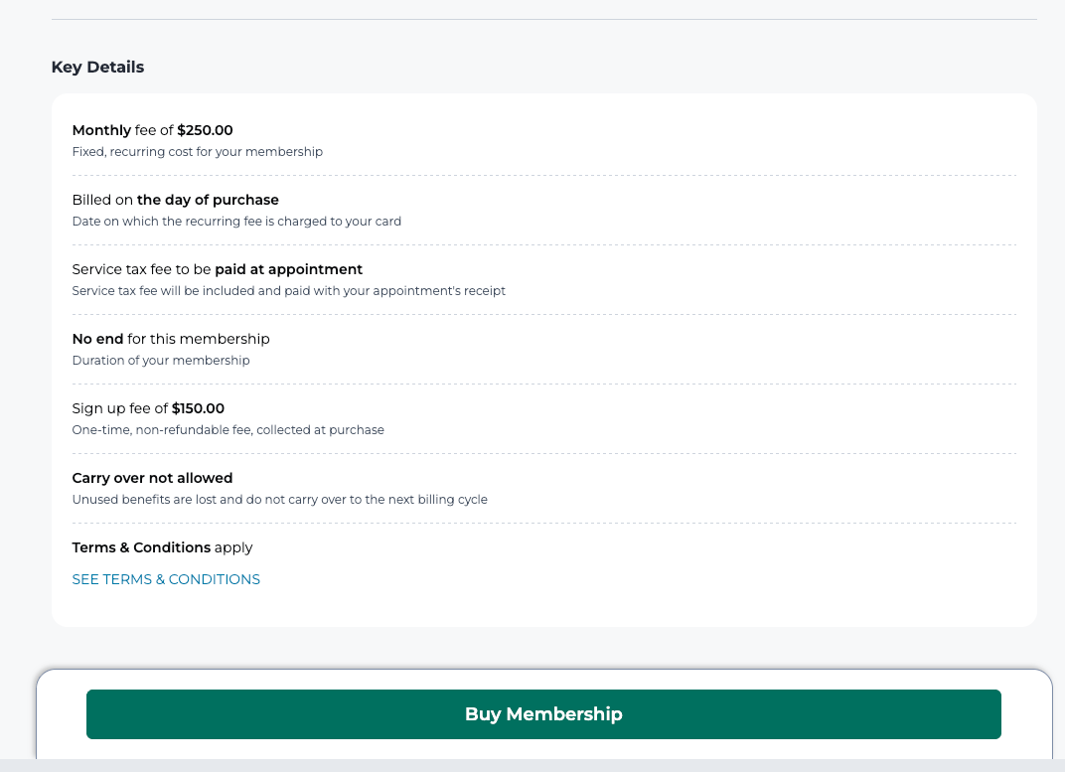Image resolution: width=1065 pixels, height=772 pixels.
Task: Click the 'Fixed, recurring cost' description
Action: click(197, 152)
